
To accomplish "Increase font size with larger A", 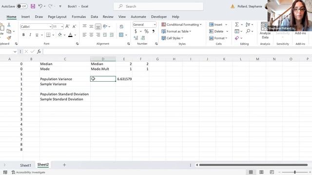I will (67, 26).
